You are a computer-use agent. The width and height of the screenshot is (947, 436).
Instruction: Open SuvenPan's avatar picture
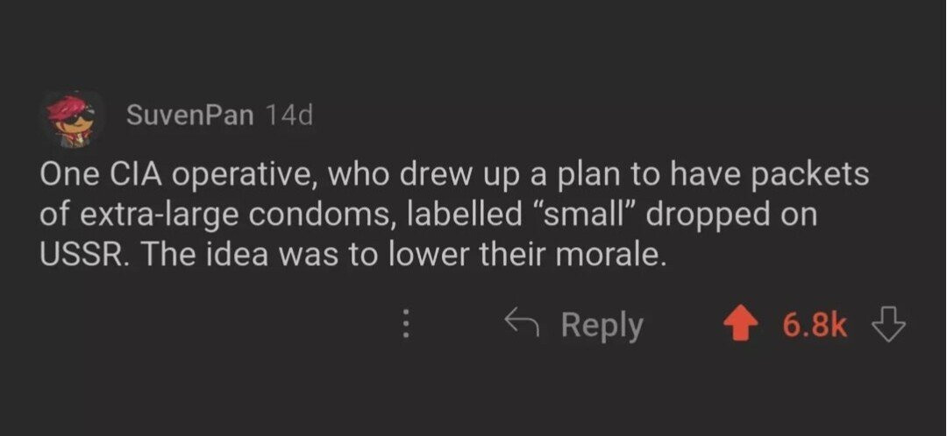click(x=74, y=118)
